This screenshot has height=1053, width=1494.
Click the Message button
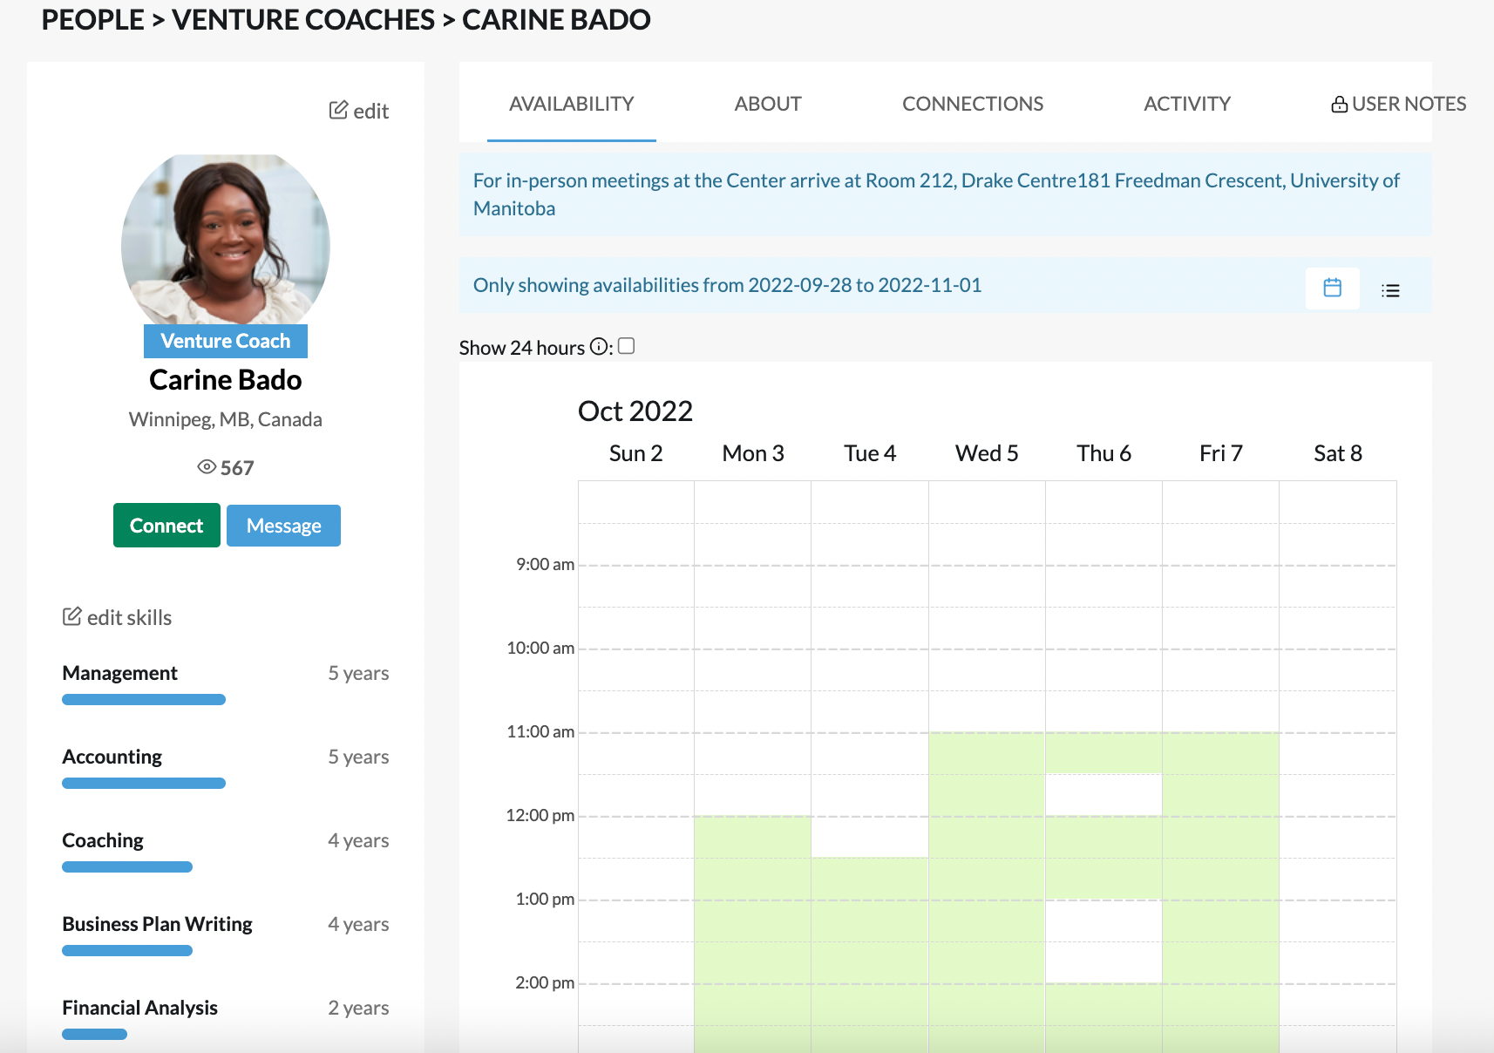click(283, 526)
